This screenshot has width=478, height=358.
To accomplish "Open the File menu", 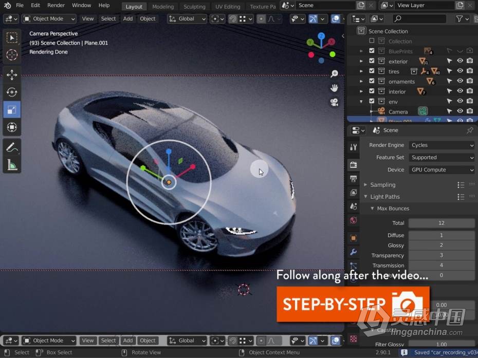I will 20,6.
